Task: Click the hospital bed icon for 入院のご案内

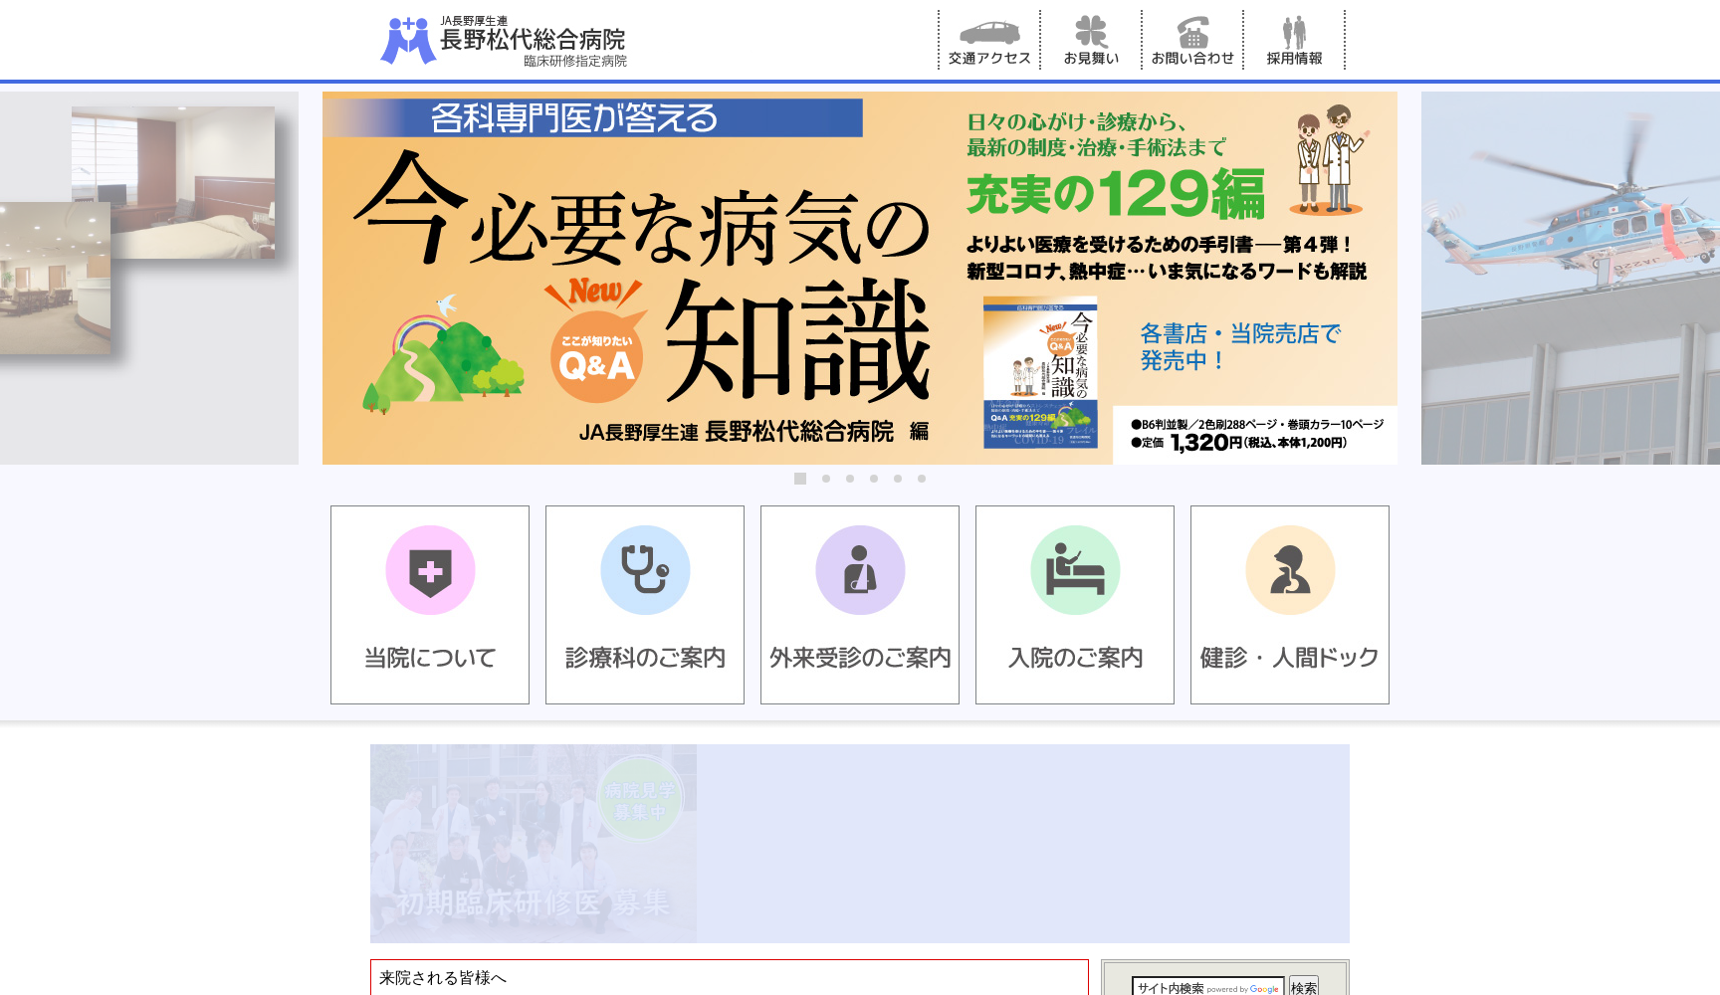Action: 1074,570
